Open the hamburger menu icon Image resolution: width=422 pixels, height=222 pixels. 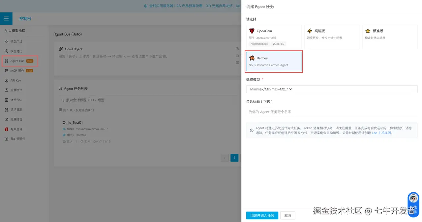click(x=6, y=18)
